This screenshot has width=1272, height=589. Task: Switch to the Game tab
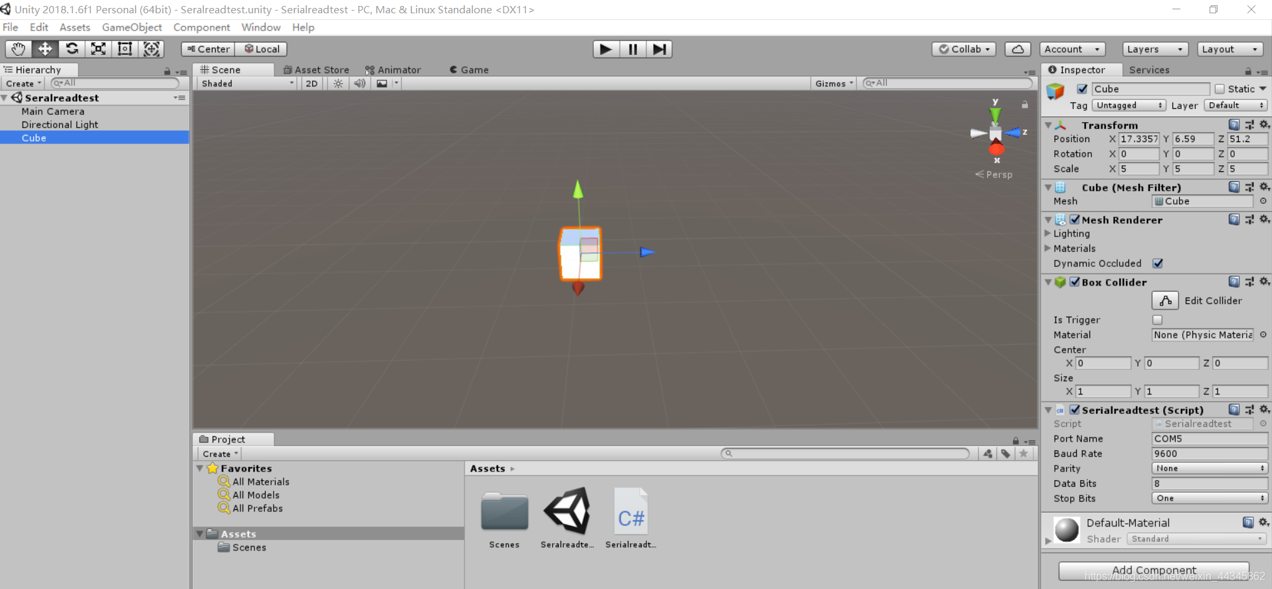(x=469, y=70)
